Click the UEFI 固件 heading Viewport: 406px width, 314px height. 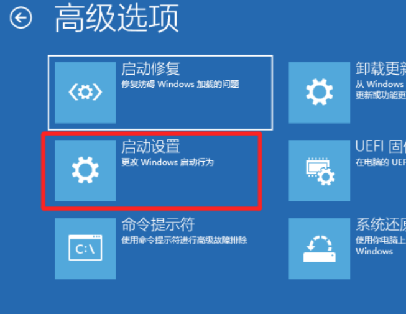pos(381,147)
